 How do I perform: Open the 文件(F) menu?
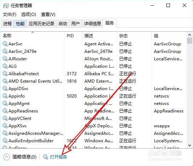click(x=10, y=15)
